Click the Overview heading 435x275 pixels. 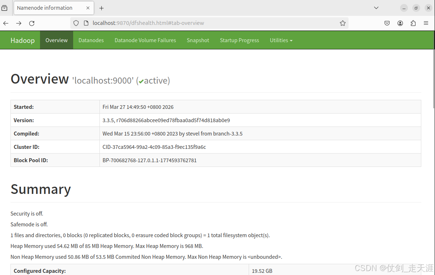40,79
